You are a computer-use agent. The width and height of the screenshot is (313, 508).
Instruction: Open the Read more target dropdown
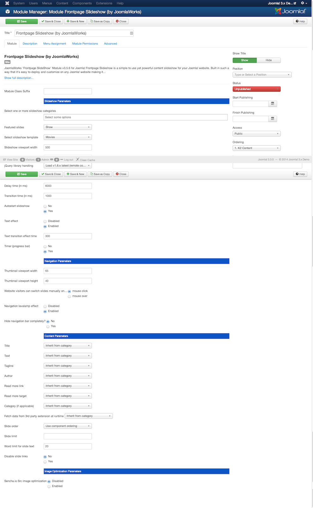(68, 396)
